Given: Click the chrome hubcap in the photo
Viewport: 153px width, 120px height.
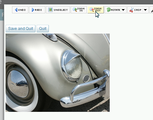Looking at the screenshot, I should (18, 84).
